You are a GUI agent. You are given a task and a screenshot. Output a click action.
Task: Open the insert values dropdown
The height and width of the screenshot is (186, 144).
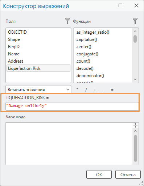click(38, 89)
